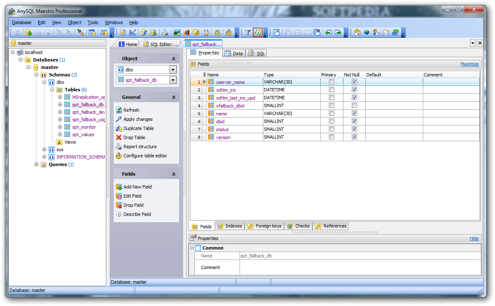Click the home page house toolbar icon
495x306 pixels.
pos(357,32)
